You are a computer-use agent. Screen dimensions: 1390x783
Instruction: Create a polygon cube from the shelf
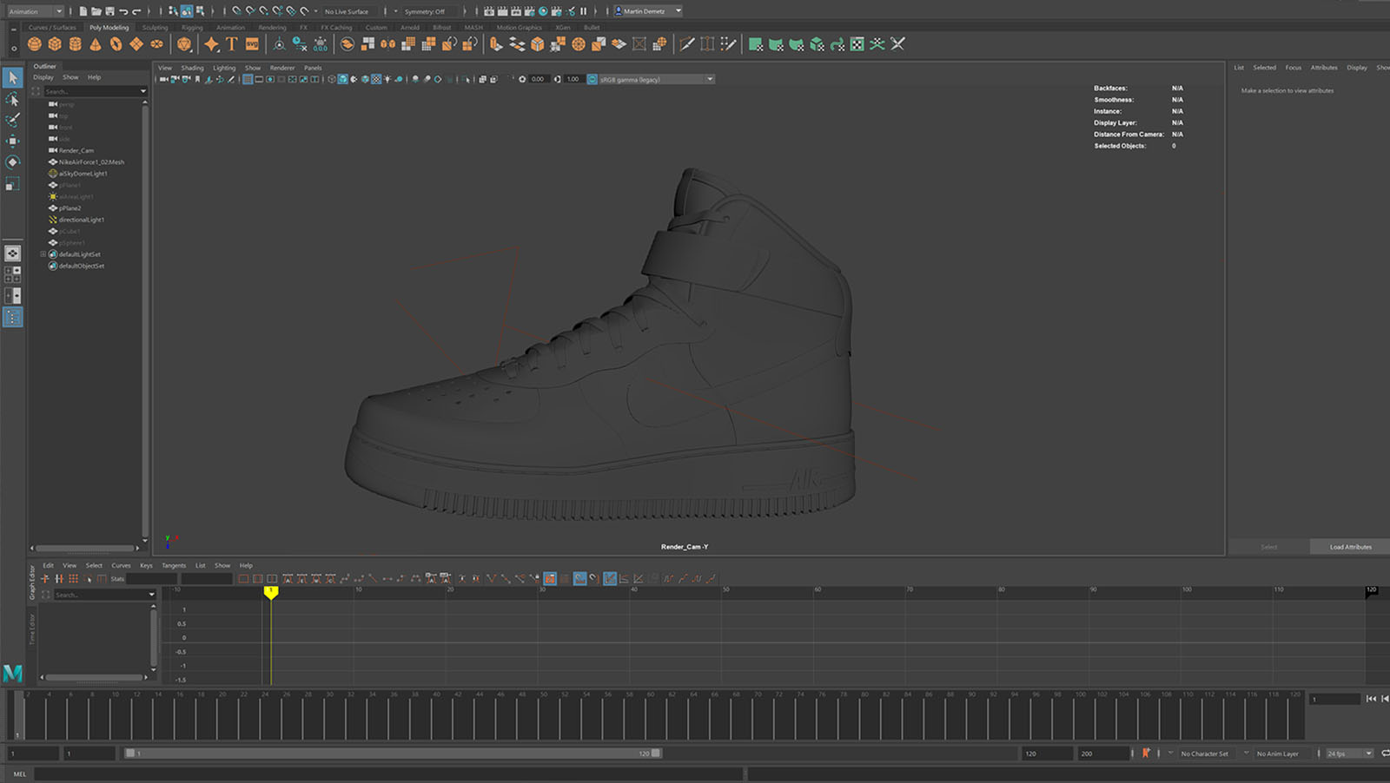55,44
